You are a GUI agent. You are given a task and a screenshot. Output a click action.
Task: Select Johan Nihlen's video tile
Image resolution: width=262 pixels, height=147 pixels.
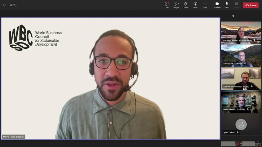[x=241, y=79]
